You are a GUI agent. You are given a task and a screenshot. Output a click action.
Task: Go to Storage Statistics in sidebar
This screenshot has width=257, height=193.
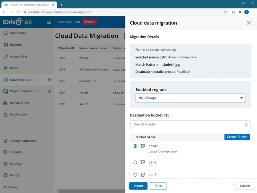22,141
